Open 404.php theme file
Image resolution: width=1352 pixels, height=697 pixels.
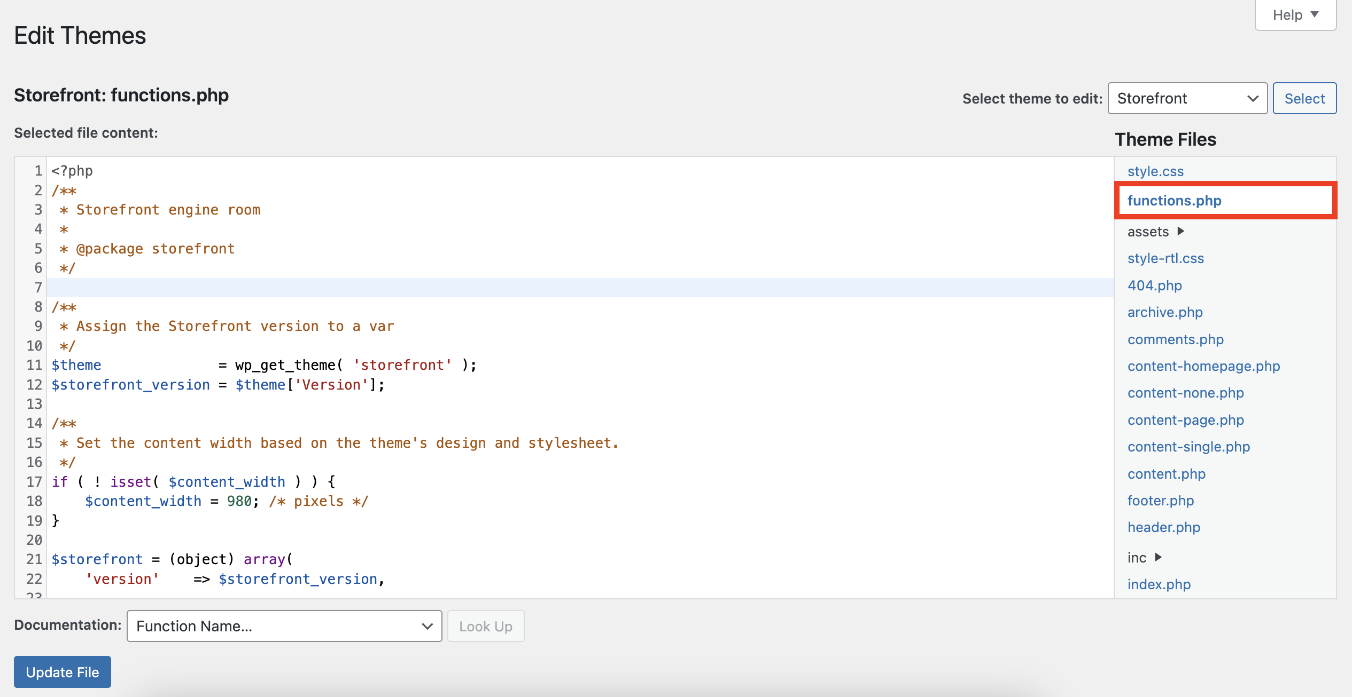(1154, 286)
